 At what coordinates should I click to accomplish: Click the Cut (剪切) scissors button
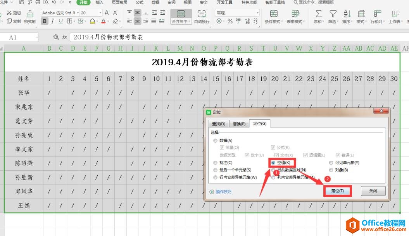[x=14, y=13]
